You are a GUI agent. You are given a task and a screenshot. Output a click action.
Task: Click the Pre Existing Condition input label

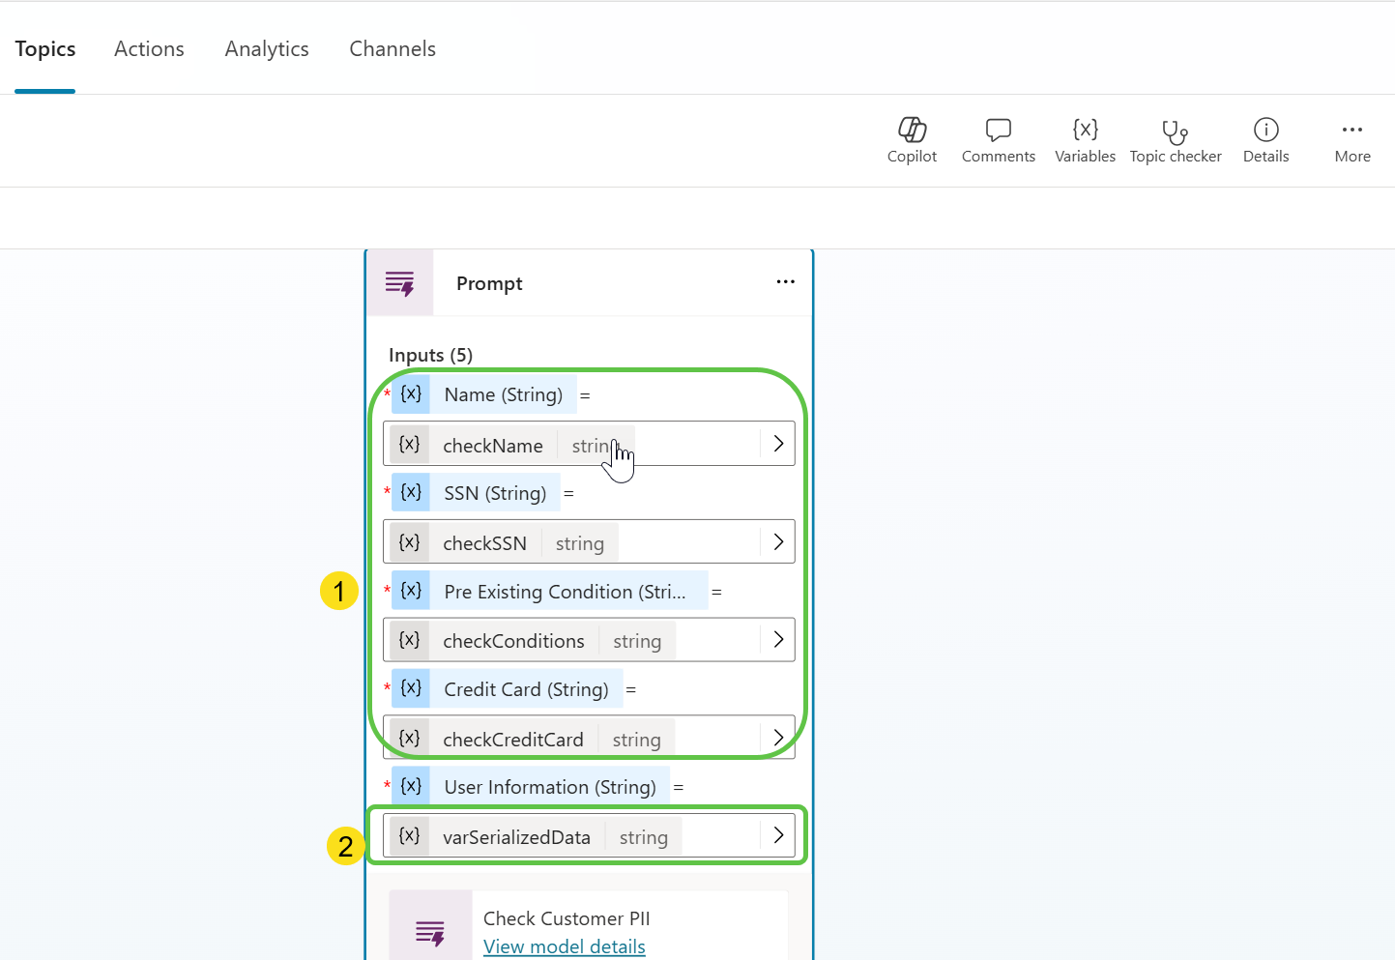[x=565, y=592]
